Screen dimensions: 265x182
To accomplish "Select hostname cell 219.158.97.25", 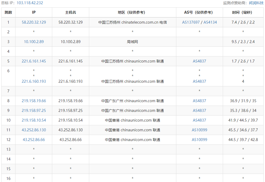I will [71, 111].
